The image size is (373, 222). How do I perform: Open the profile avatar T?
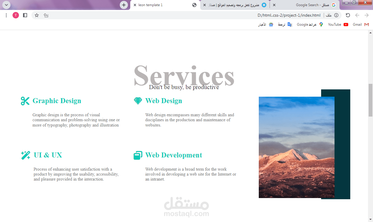click(x=16, y=15)
